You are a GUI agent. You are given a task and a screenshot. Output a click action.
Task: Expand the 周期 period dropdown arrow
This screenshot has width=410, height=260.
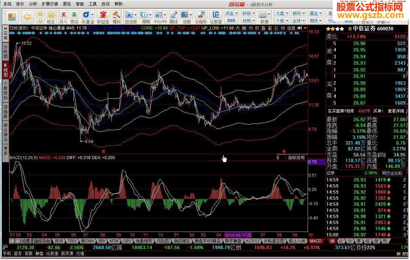[x=150, y=15]
